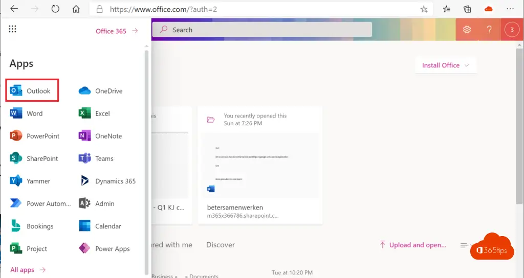Go to Office 365 link
Screen dimensions: 524x278
tap(117, 31)
